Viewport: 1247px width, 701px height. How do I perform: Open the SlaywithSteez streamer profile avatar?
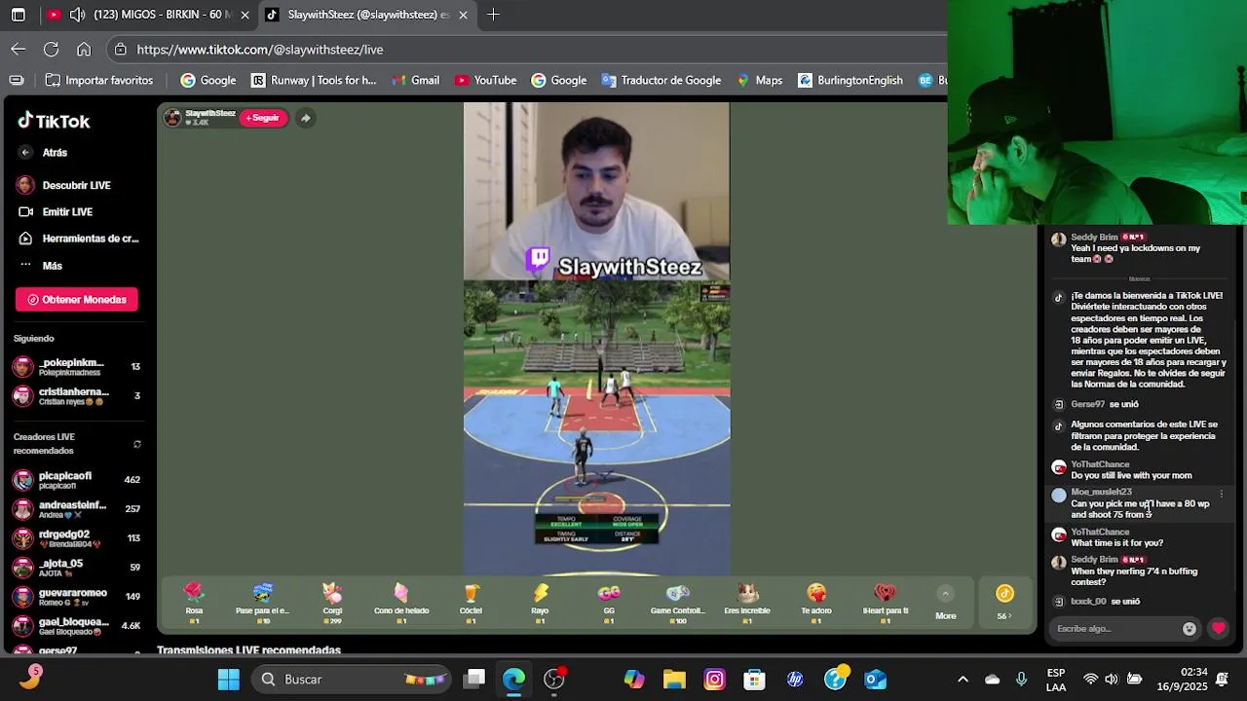pos(172,118)
